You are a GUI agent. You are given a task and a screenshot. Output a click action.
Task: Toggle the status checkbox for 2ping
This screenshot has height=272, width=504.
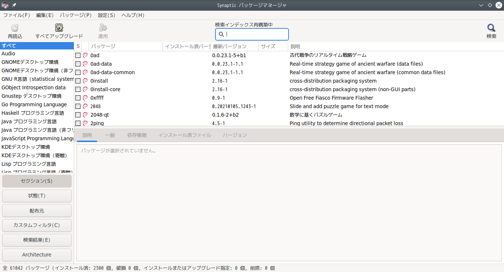(x=78, y=123)
